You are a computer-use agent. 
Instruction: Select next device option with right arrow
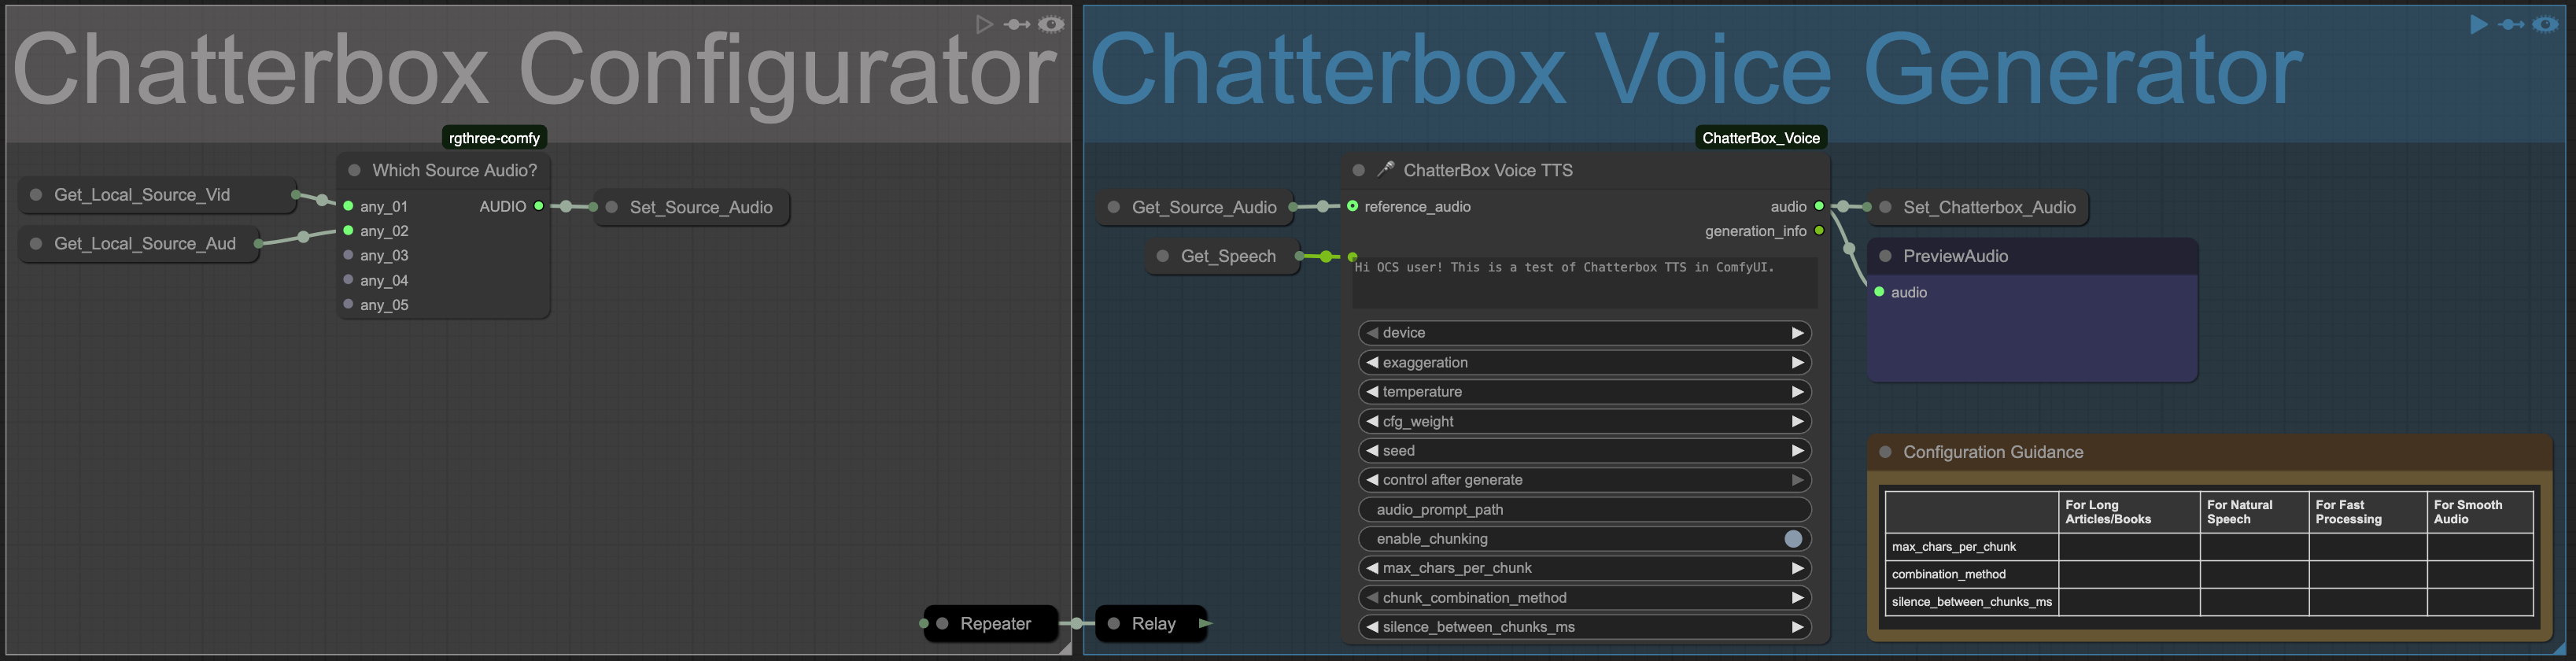coord(1797,333)
